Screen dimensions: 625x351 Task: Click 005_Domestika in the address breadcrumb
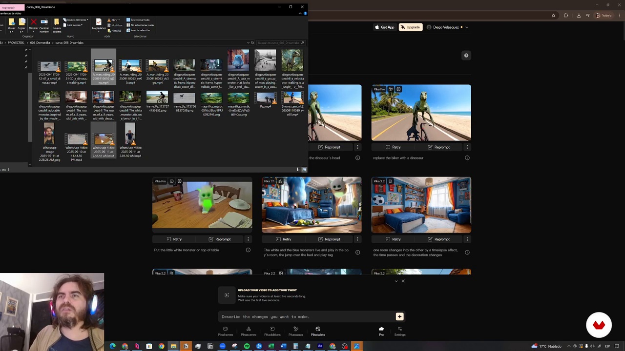tap(40, 43)
